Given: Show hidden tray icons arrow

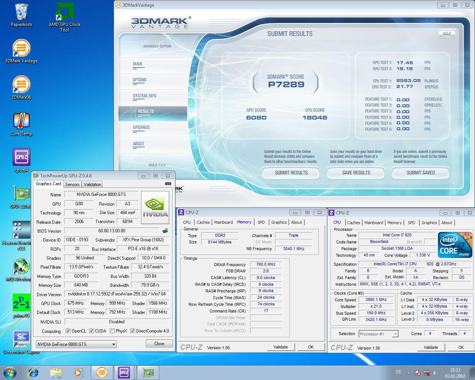Looking at the screenshot, I should coord(409,373).
